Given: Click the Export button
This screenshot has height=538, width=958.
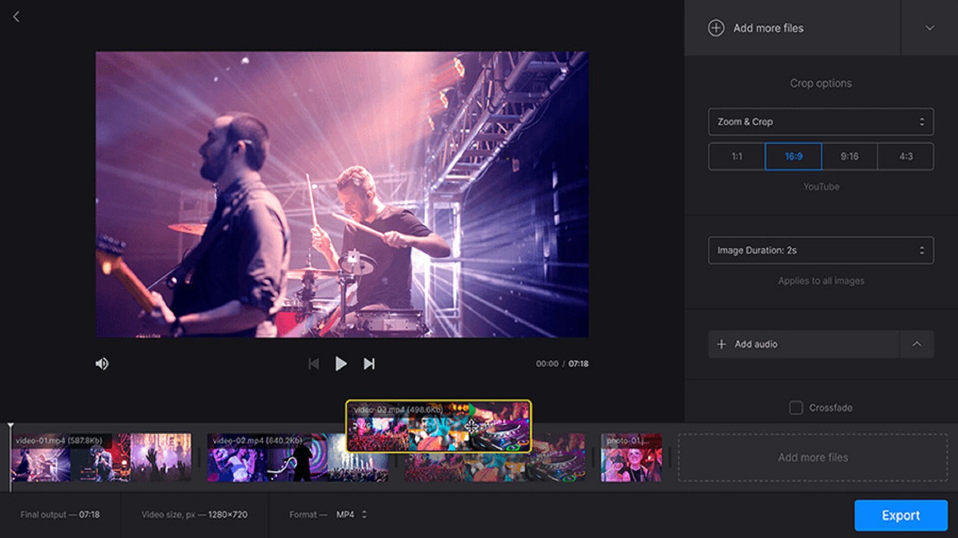Looking at the screenshot, I should click(x=901, y=515).
